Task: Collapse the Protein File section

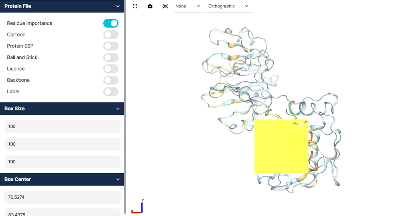Action: pyautogui.click(x=118, y=6)
